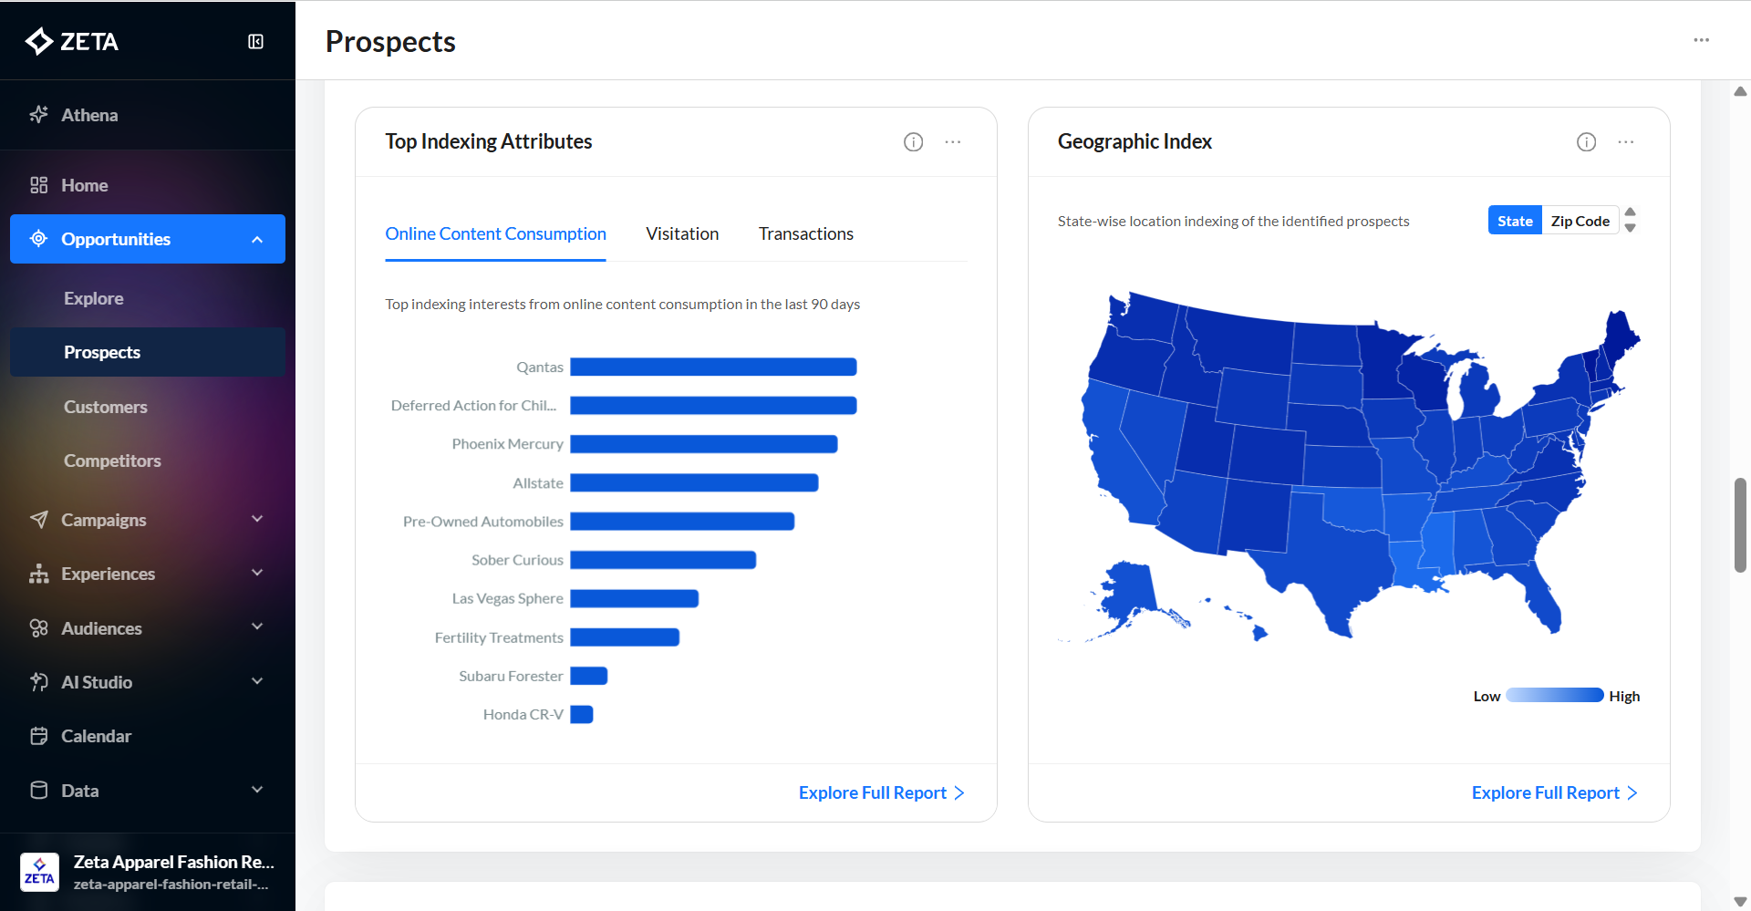Collapse the Opportunities menu
This screenshot has height=911, width=1751.
point(257,239)
